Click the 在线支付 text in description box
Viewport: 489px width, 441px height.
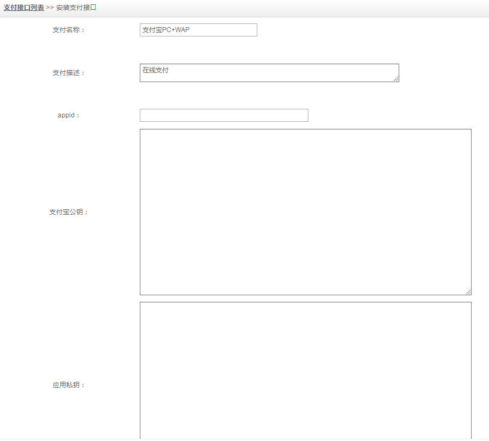(x=156, y=70)
